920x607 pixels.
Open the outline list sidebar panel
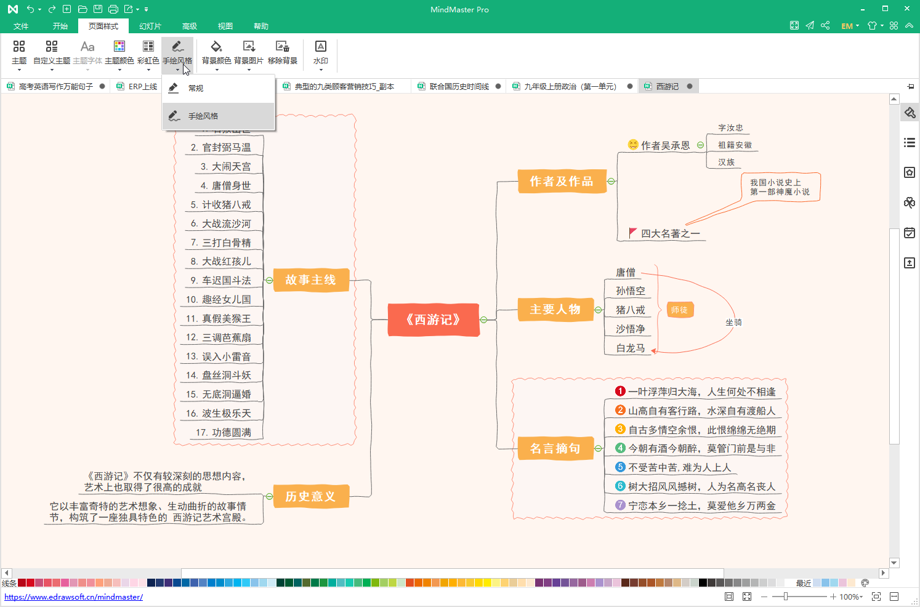pyautogui.click(x=910, y=143)
